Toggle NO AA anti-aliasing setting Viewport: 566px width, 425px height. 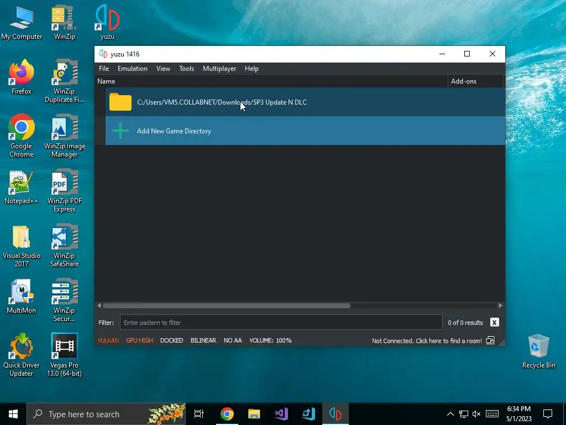(x=233, y=340)
